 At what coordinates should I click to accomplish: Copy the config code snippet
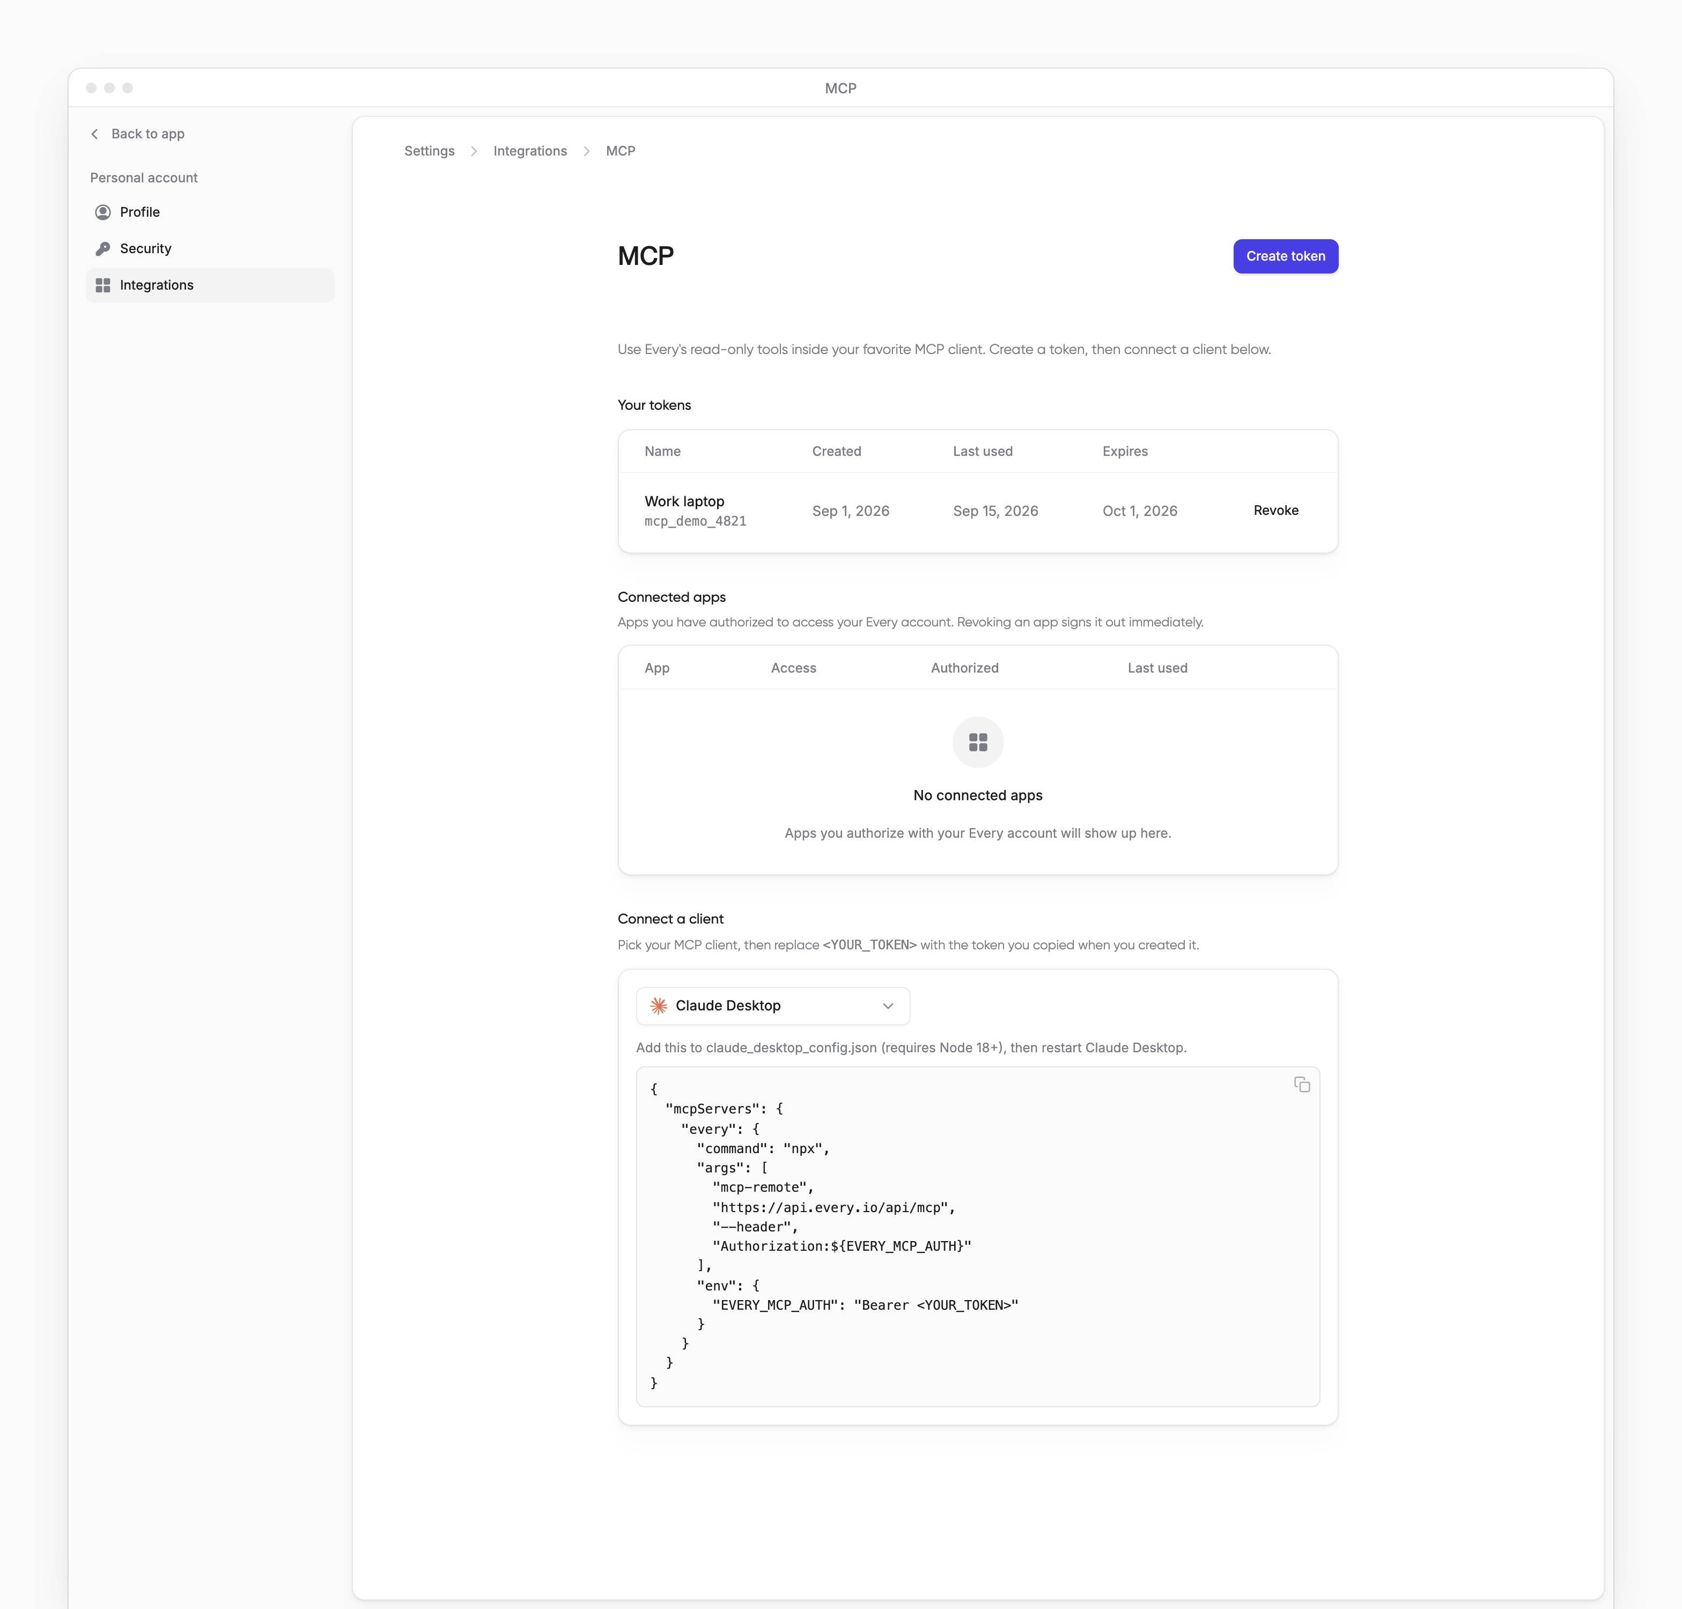click(1301, 1085)
